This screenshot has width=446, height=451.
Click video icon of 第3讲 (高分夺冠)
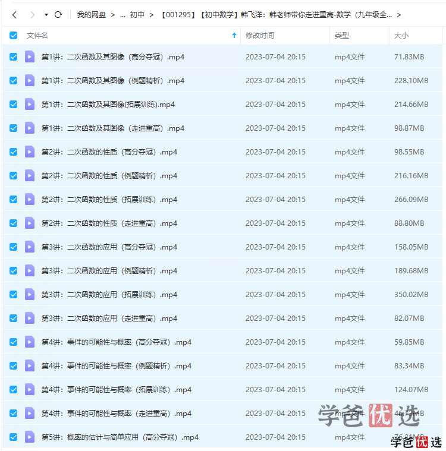[29, 247]
